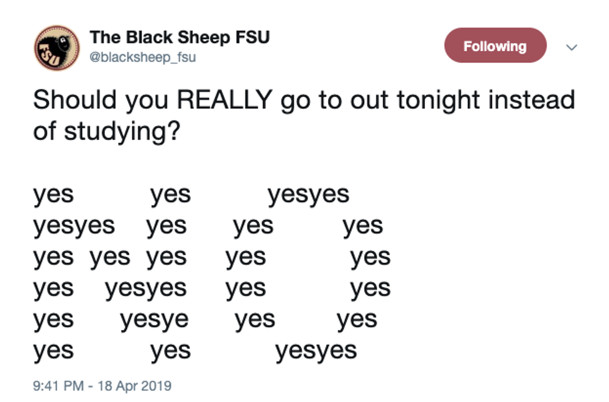
Task: Click the @blacksheep_fsu handle
Action: pyautogui.click(x=142, y=57)
